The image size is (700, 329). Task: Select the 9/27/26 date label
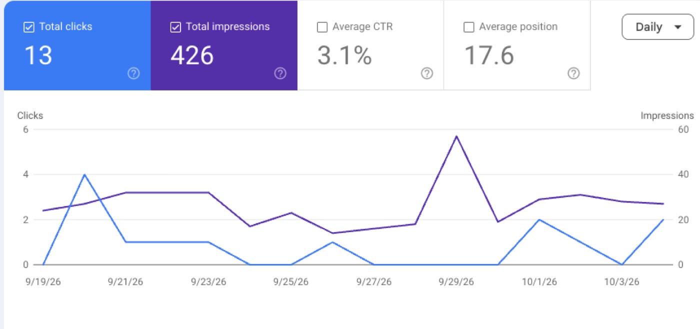click(x=374, y=282)
